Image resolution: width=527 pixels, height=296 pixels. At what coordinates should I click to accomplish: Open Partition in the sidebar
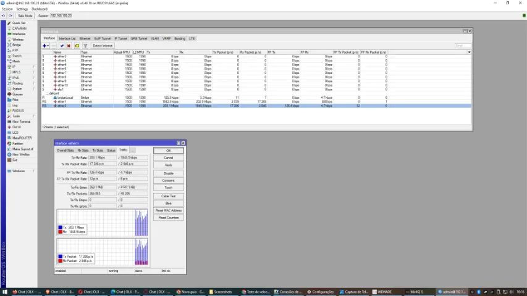pos(17,143)
